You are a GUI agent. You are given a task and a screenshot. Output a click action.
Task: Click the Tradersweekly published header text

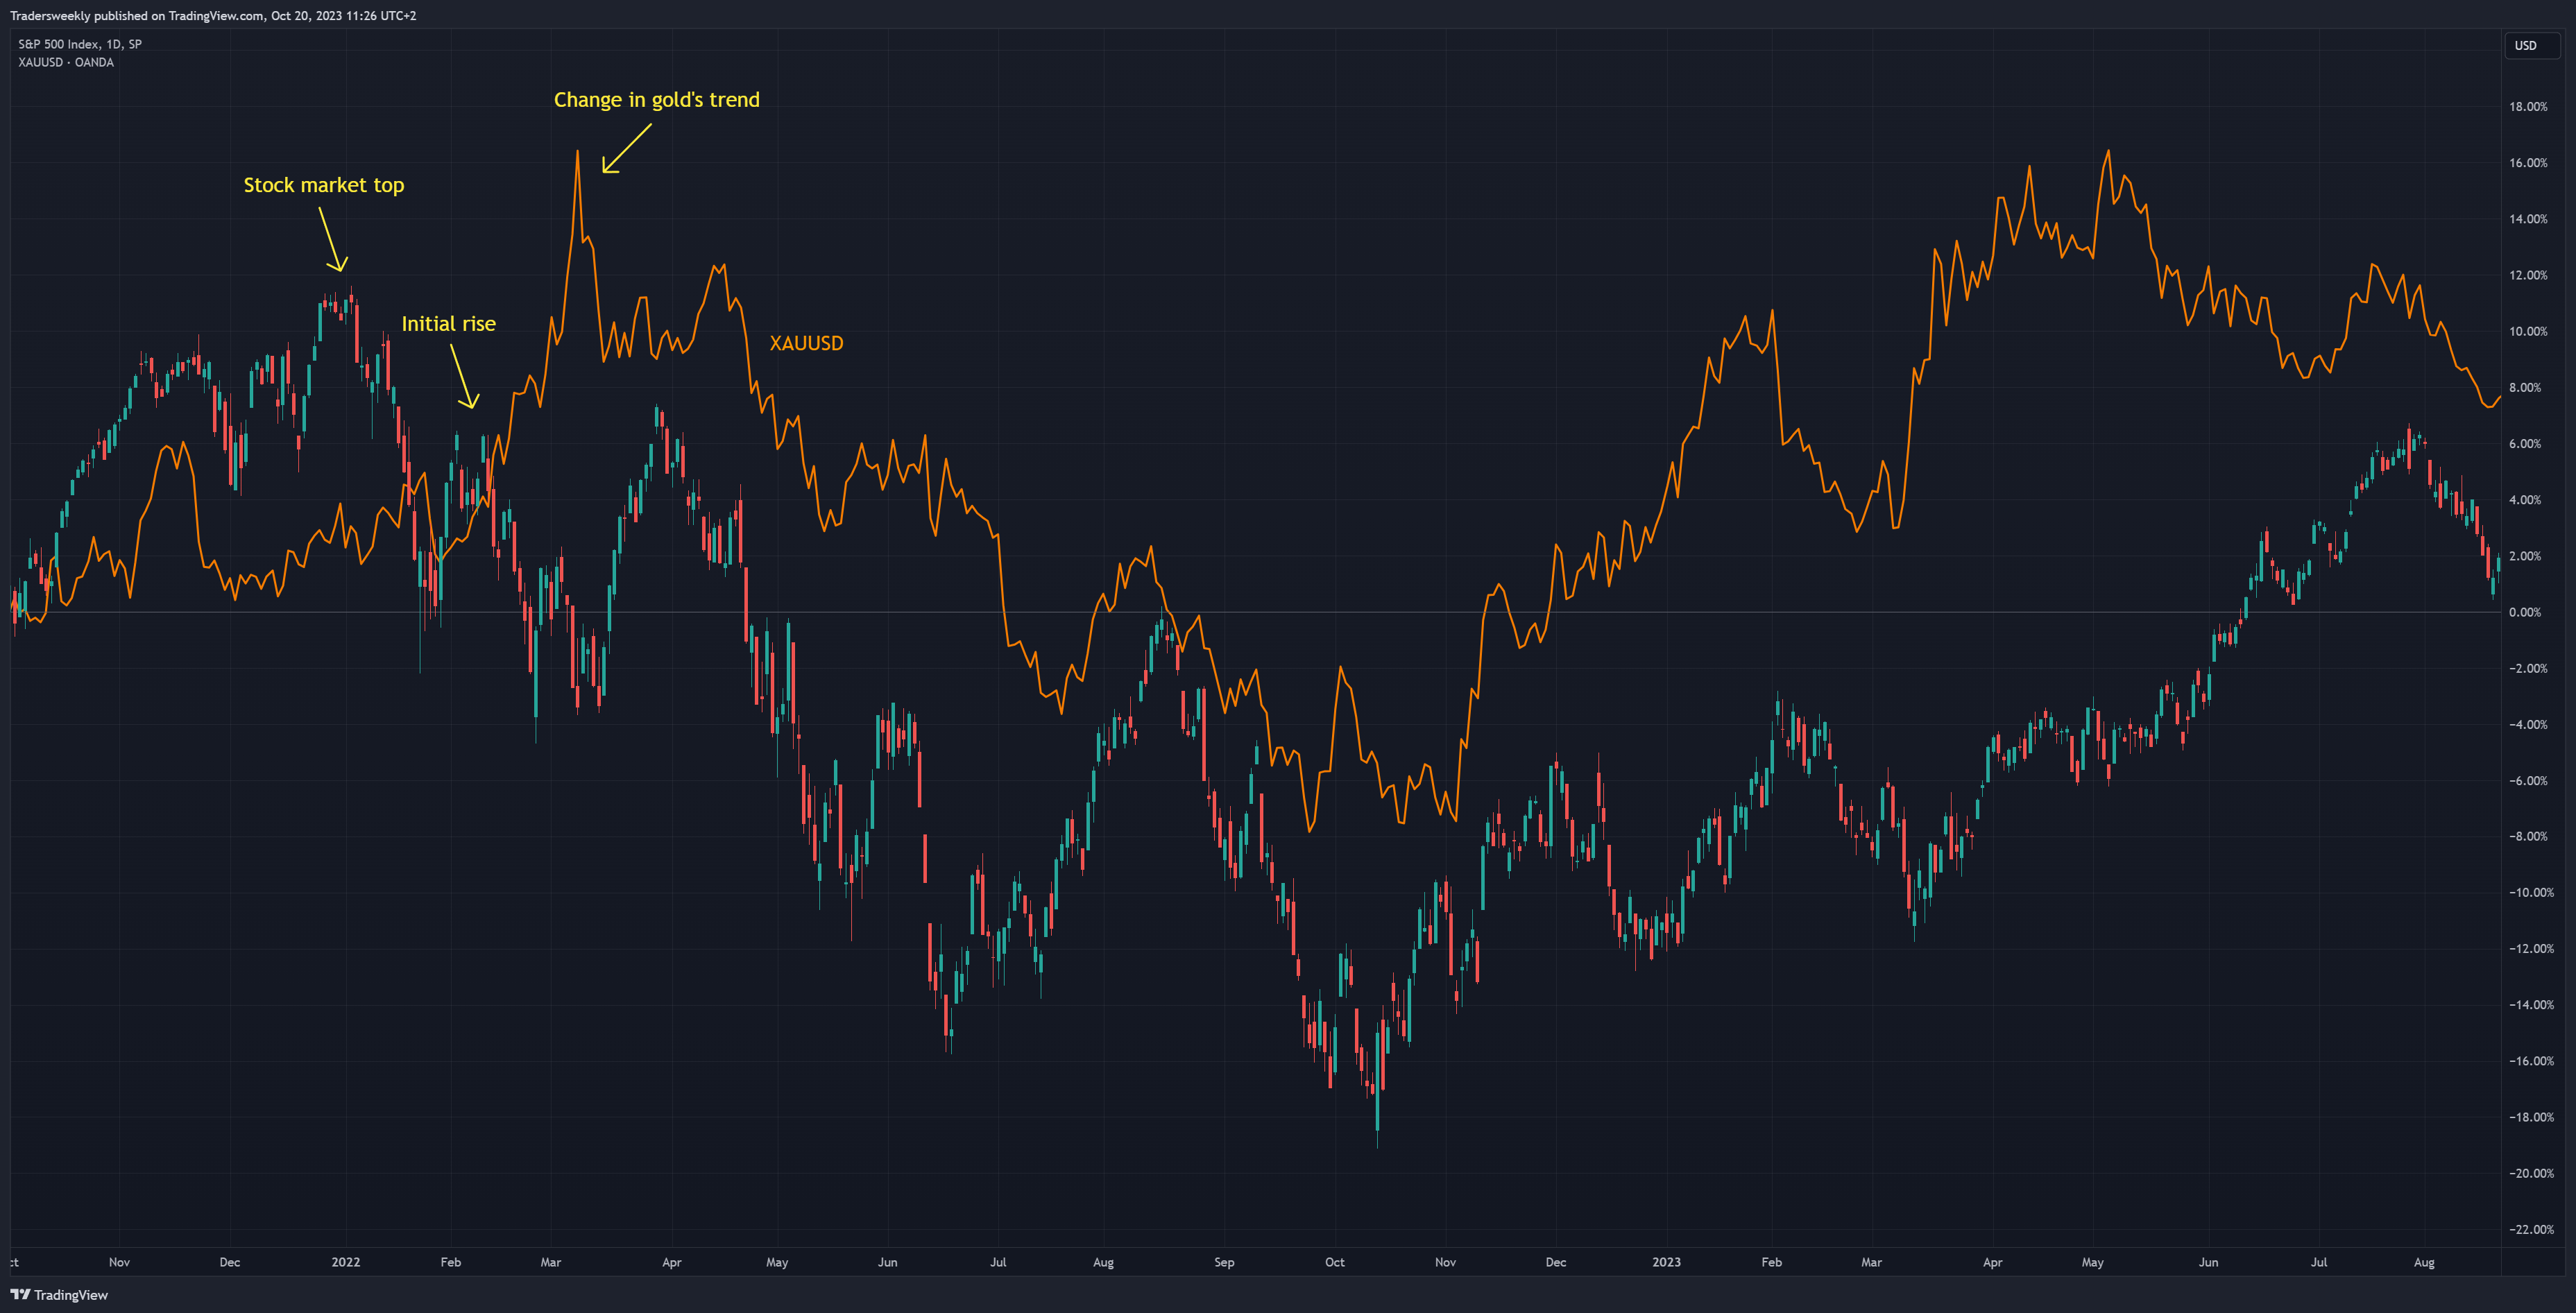pyautogui.click(x=213, y=15)
